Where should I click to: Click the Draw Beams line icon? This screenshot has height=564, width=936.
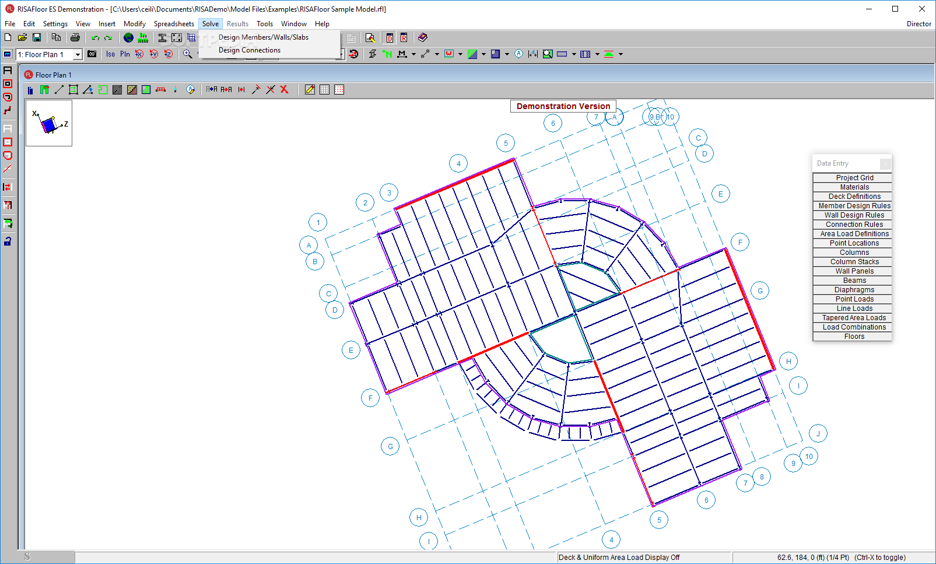point(59,90)
